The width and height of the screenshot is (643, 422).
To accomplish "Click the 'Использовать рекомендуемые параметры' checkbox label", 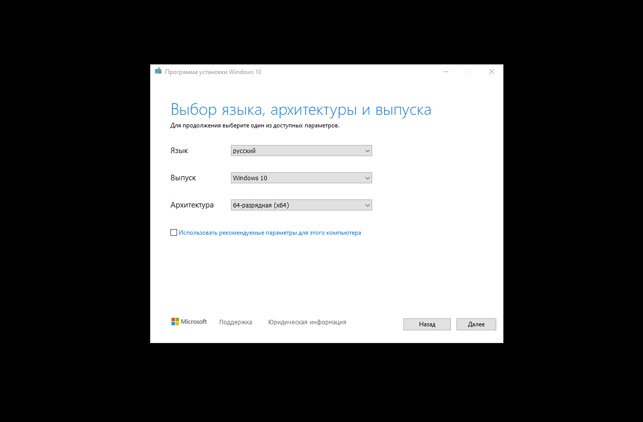I will 270,233.
